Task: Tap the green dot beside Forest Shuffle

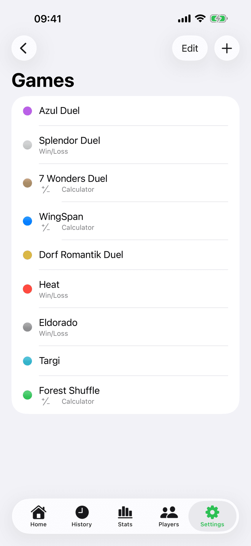Action: (x=27, y=395)
